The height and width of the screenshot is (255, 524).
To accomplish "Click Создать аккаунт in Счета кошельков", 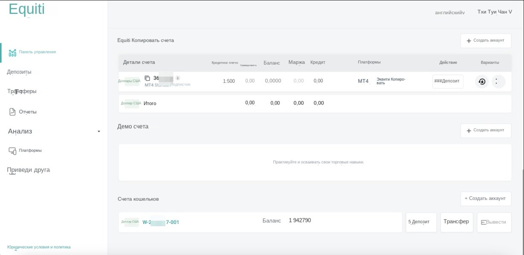I will click(486, 198).
